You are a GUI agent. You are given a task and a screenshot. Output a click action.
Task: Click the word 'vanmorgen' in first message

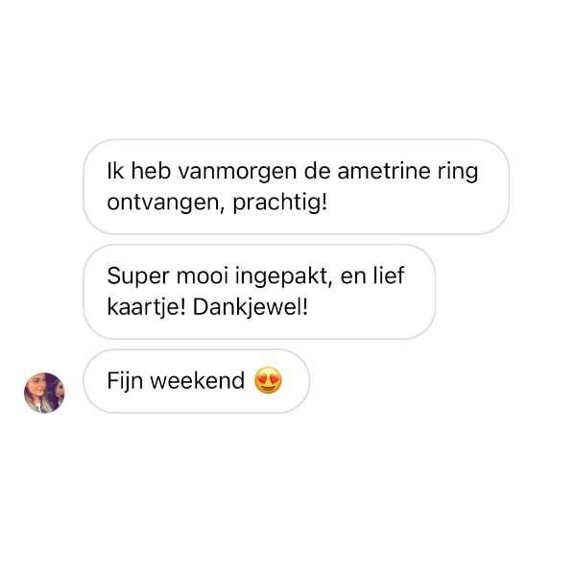(x=237, y=172)
